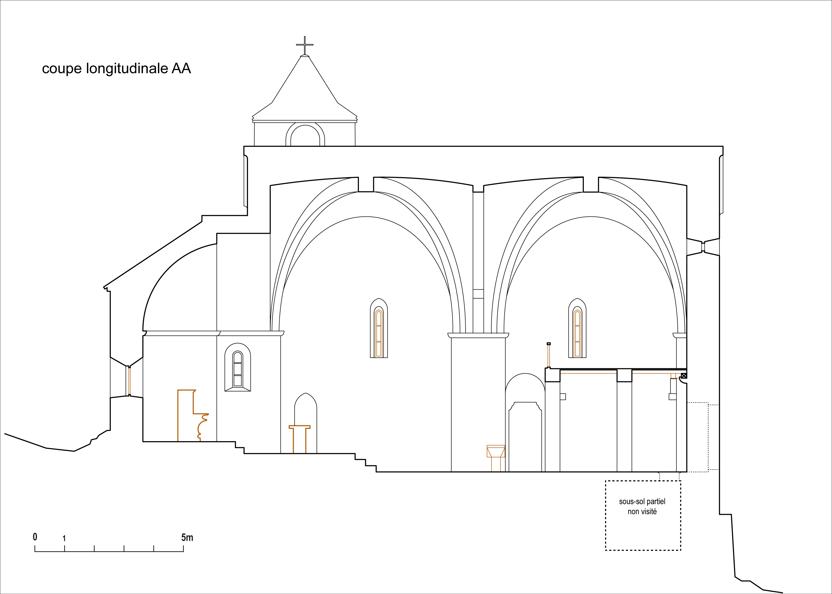Select the 'coupe longitudinale AA' title text

point(116,68)
